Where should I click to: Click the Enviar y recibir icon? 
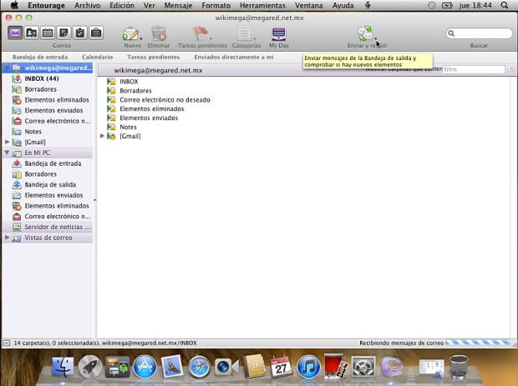point(365,33)
